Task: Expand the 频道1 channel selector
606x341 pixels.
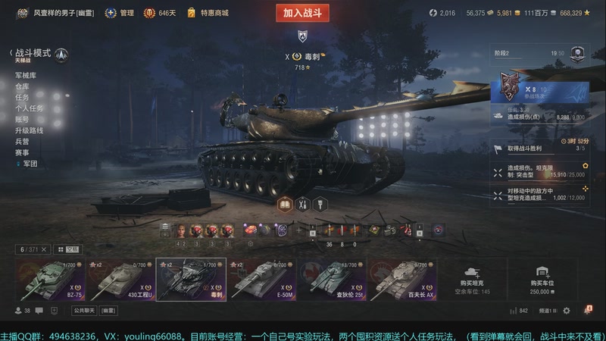Action: [548, 311]
